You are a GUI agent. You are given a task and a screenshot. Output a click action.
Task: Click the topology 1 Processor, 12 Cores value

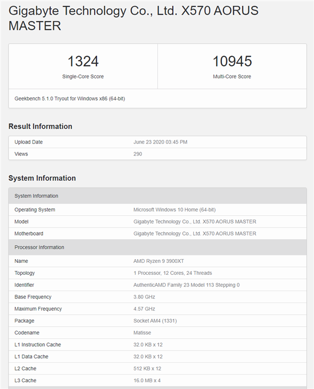pyautogui.click(x=173, y=273)
